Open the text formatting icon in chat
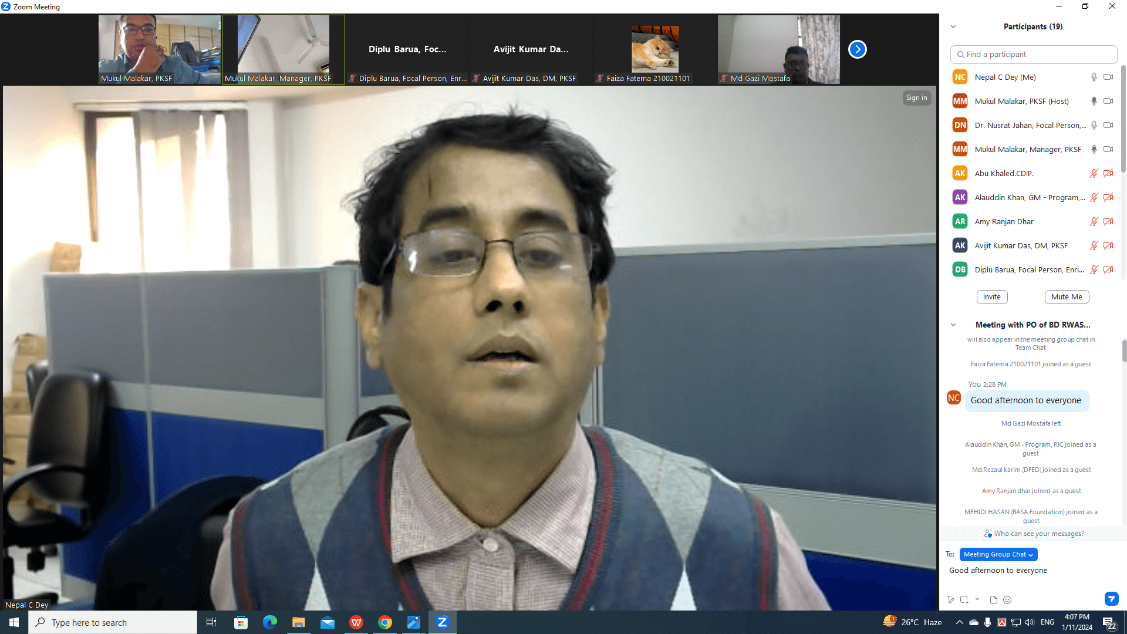The image size is (1127, 634). 950,600
